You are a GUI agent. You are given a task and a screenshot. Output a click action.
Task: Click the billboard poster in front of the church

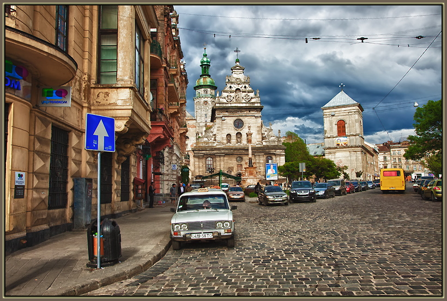pyautogui.click(x=271, y=171)
